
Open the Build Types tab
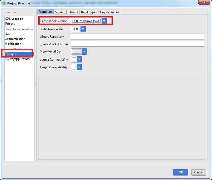89,12
